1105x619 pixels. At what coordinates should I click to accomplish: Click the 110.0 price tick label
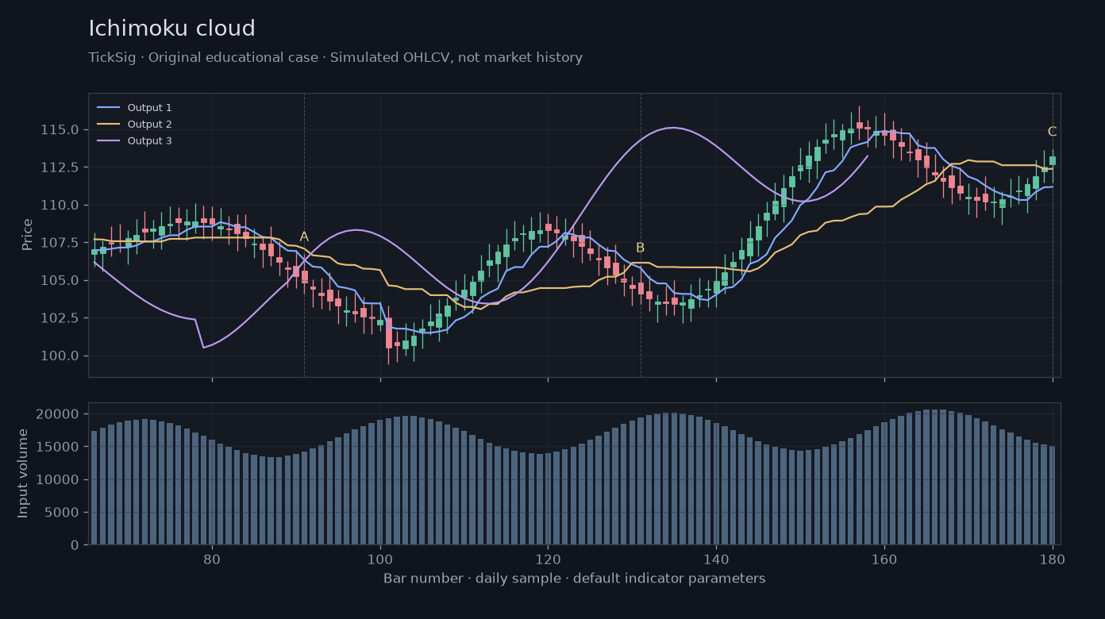[x=60, y=205]
